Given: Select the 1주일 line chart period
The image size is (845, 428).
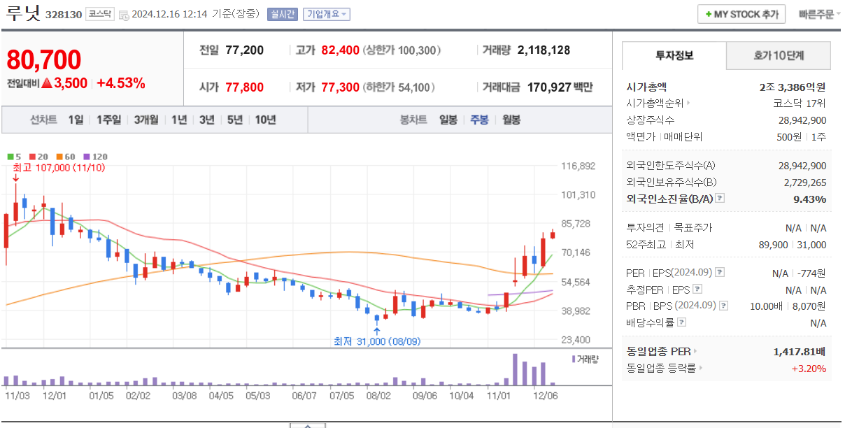Looking at the screenshot, I should coord(108,120).
